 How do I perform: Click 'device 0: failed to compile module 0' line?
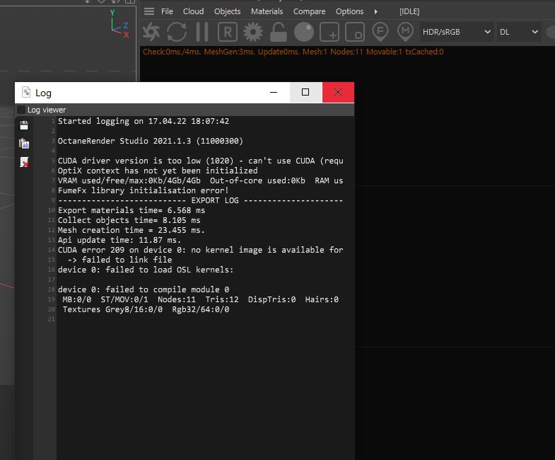[x=144, y=290]
